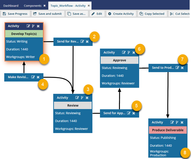Viewport: 191px width, 159px height.
Task: Edit the Make Revisions transition
Action: point(33,77)
